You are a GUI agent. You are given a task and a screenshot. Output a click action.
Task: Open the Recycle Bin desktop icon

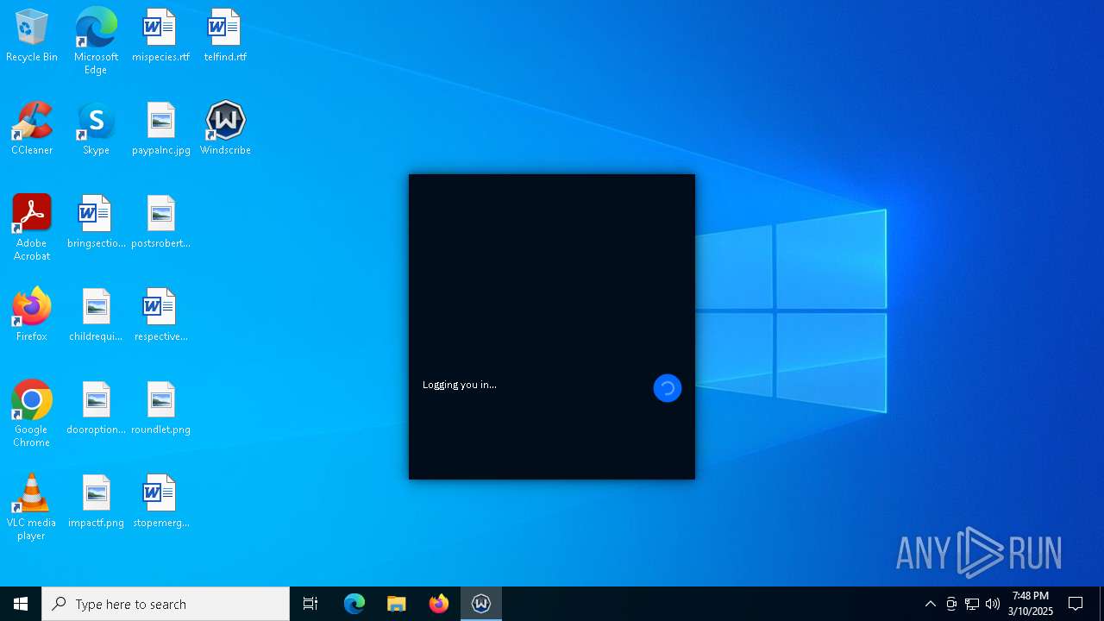click(32, 35)
